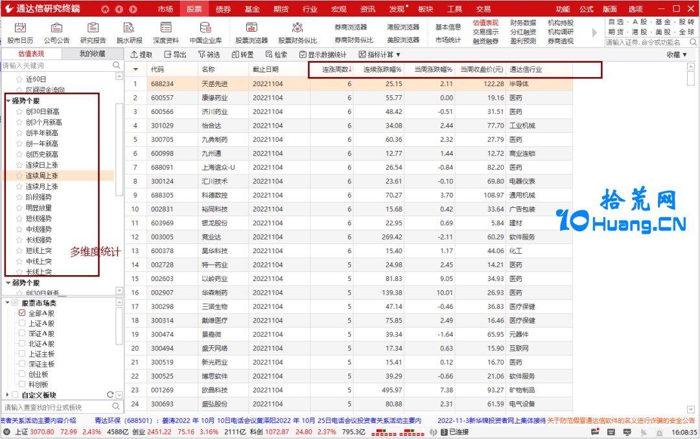Open the 脱水研报 condensed reports icon

click(x=130, y=32)
